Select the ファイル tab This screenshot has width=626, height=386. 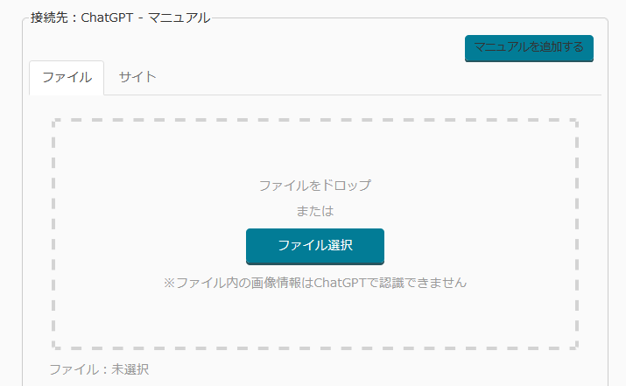click(x=67, y=77)
